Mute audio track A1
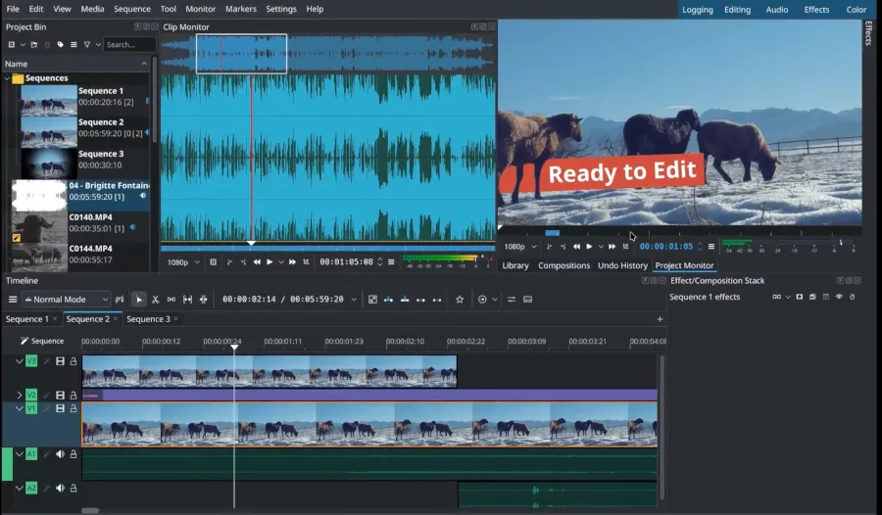This screenshot has height=515, width=882. pyautogui.click(x=60, y=454)
